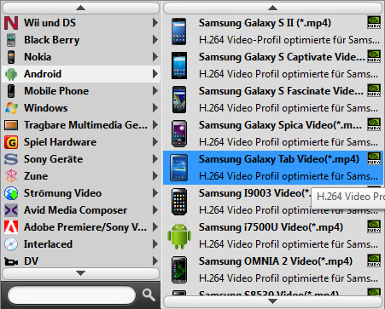385x309 pixels.
Task: Open the Avid Media Composer category
Action: pyautogui.click(x=81, y=210)
